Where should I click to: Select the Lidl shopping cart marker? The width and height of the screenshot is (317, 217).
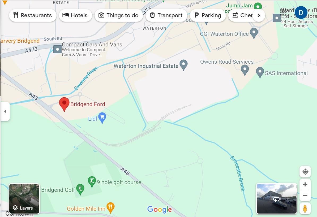(x=102, y=118)
